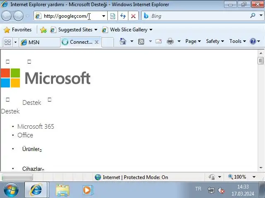Open the Tools menu
The image size is (265, 198).
[x=237, y=41]
